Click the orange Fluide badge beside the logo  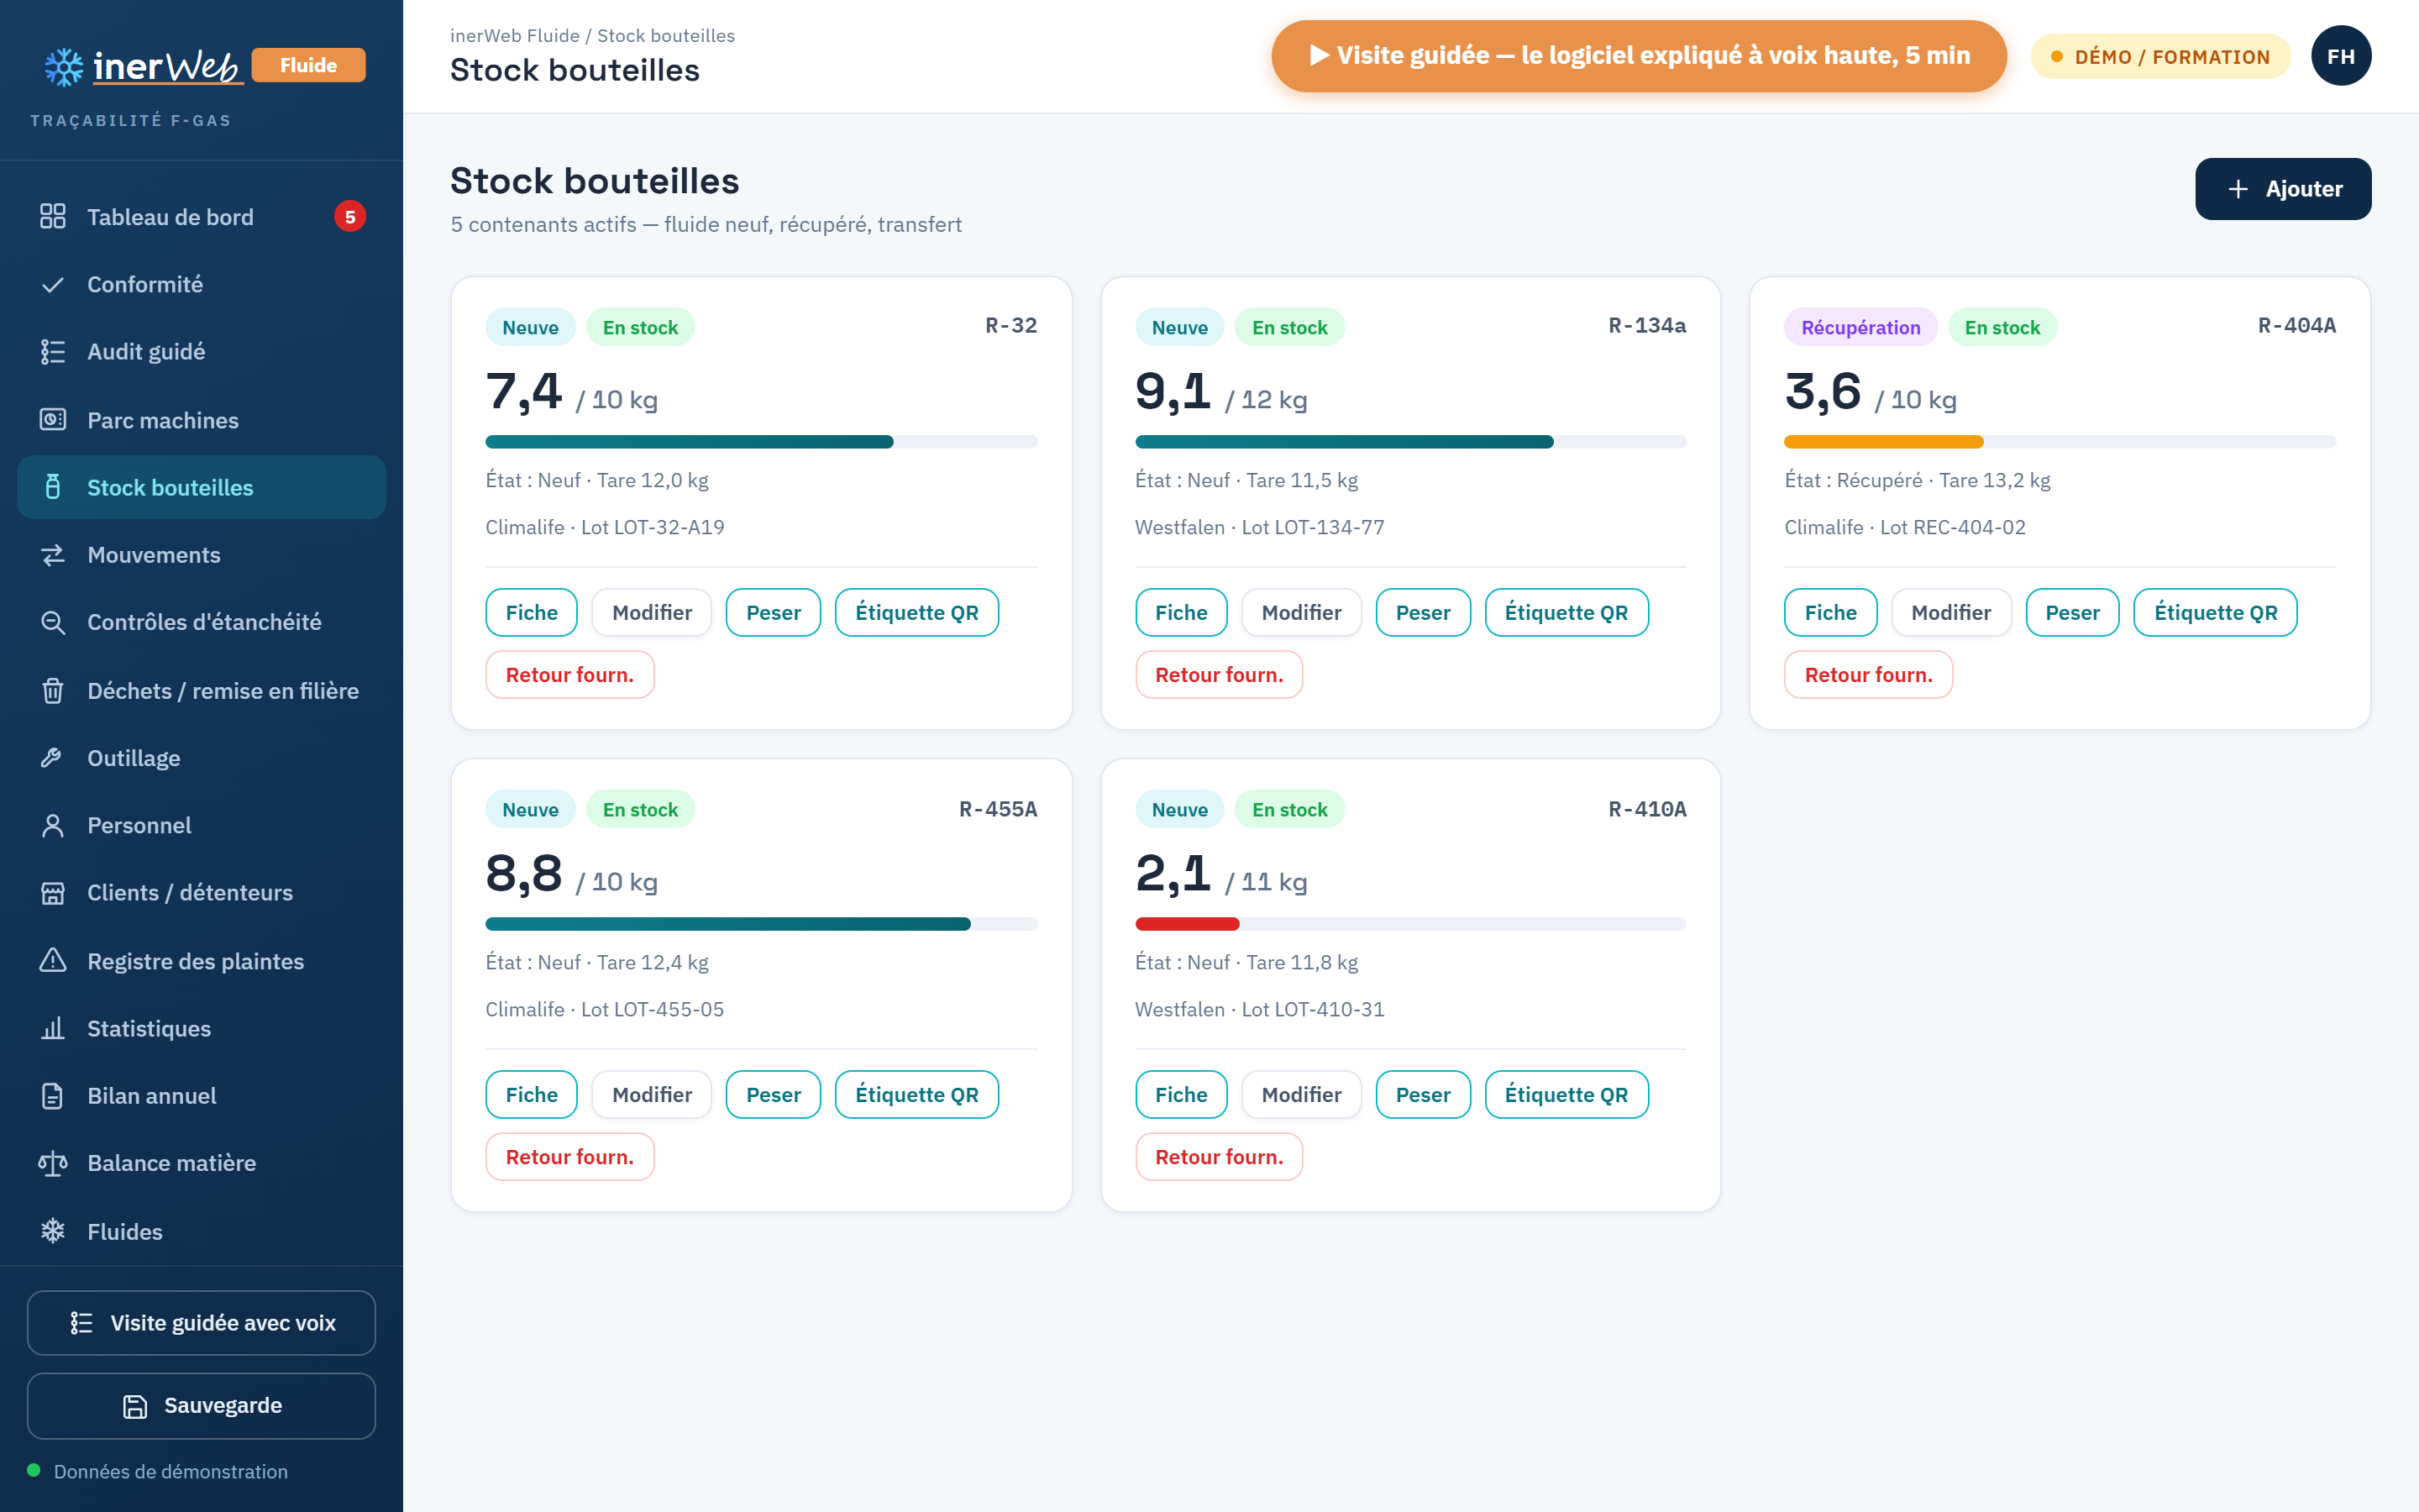click(308, 65)
